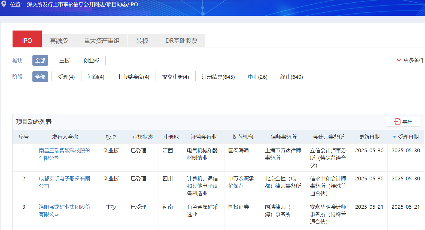The height and width of the screenshot is (230, 425).
Task: Click the 导出 export button
Action: (x=403, y=122)
